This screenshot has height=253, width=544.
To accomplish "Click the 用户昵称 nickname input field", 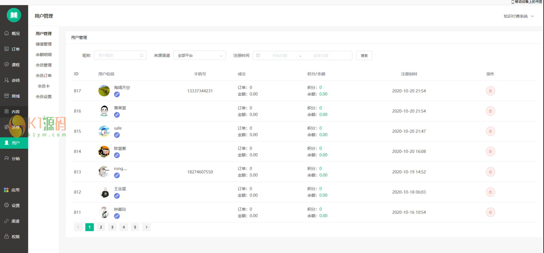I will click(117, 55).
